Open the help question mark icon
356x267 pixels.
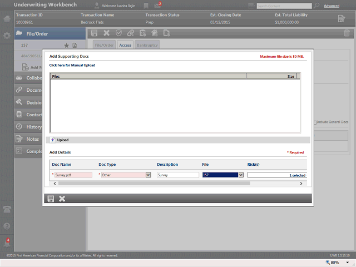7,226
